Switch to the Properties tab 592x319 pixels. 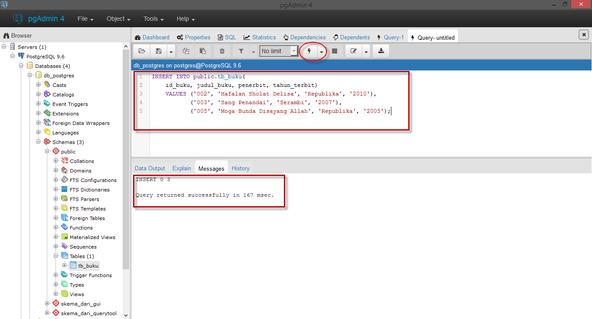[194, 37]
